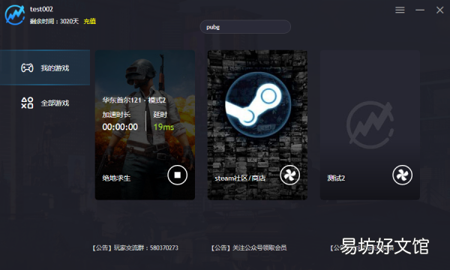Open the hamburger menu icon

click(x=400, y=10)
